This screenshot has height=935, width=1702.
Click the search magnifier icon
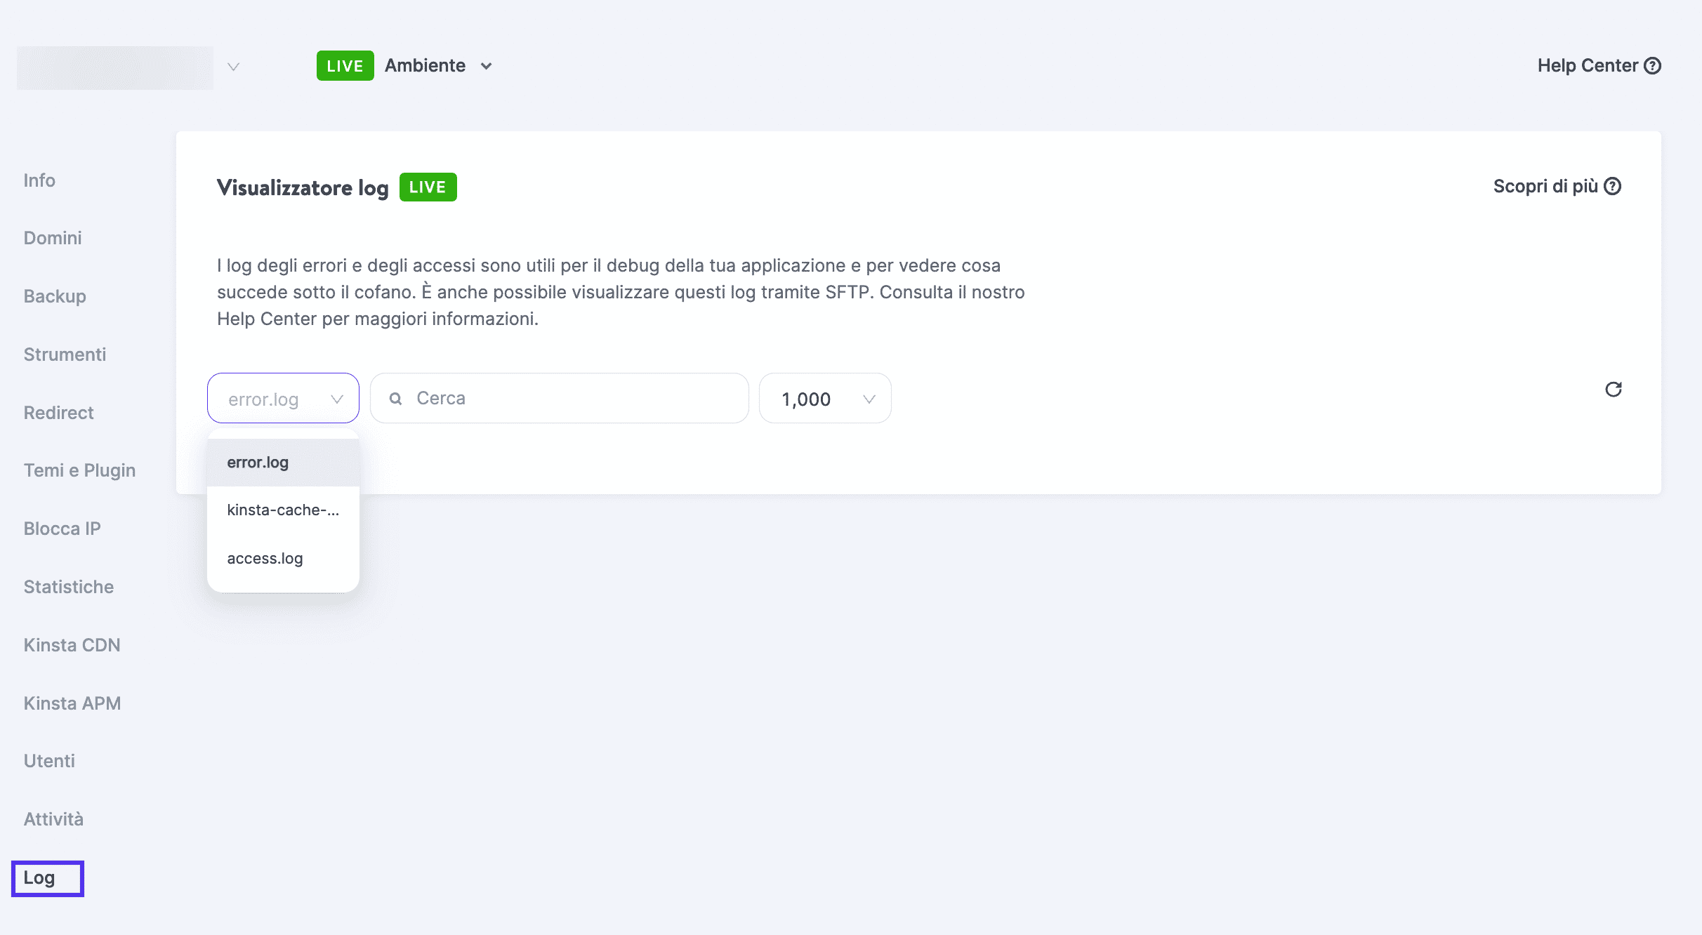pos(396,399)
